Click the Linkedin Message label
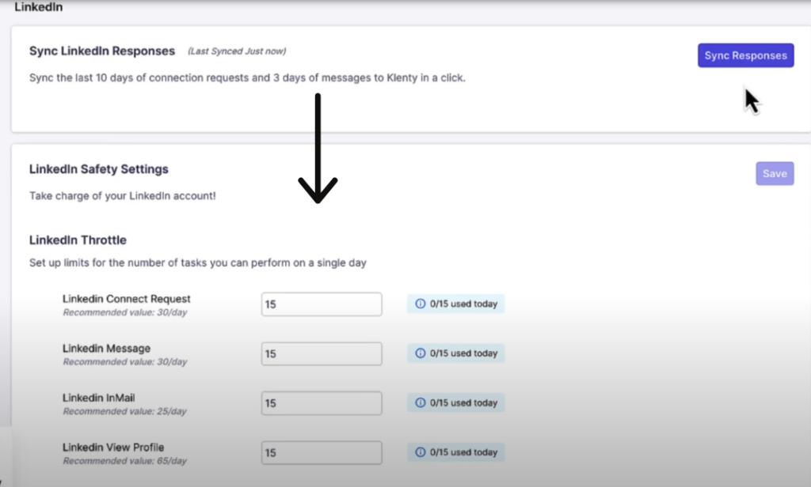 click(107, 349)
